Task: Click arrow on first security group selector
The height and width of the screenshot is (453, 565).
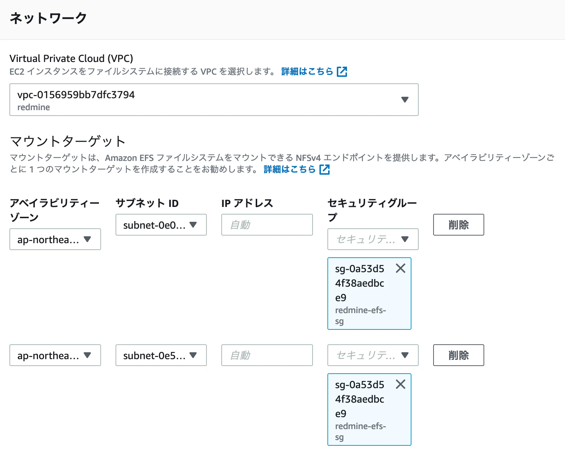Action: tap(405, 239)
